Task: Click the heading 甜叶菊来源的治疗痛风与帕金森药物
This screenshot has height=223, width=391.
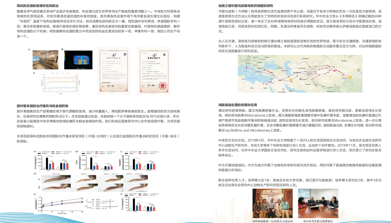Action: point(42,106)
